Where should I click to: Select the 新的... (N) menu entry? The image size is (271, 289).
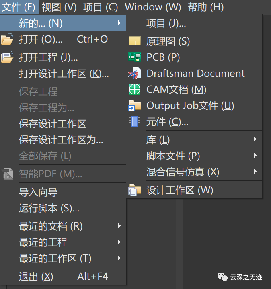tap(63, 23)
